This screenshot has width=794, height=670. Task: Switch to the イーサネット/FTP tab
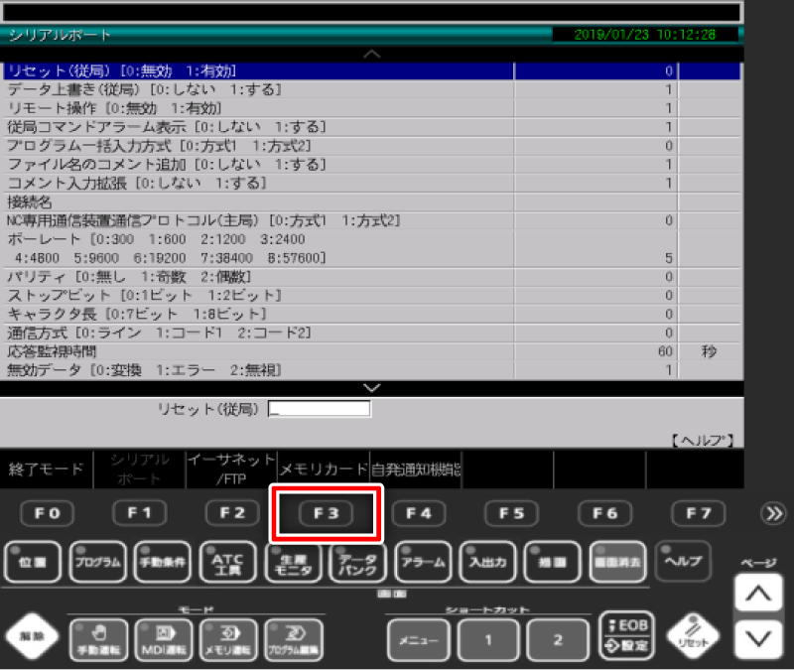230,468
